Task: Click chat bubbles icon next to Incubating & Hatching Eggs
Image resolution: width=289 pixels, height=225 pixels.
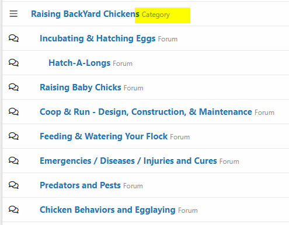Action: point(13,38)
